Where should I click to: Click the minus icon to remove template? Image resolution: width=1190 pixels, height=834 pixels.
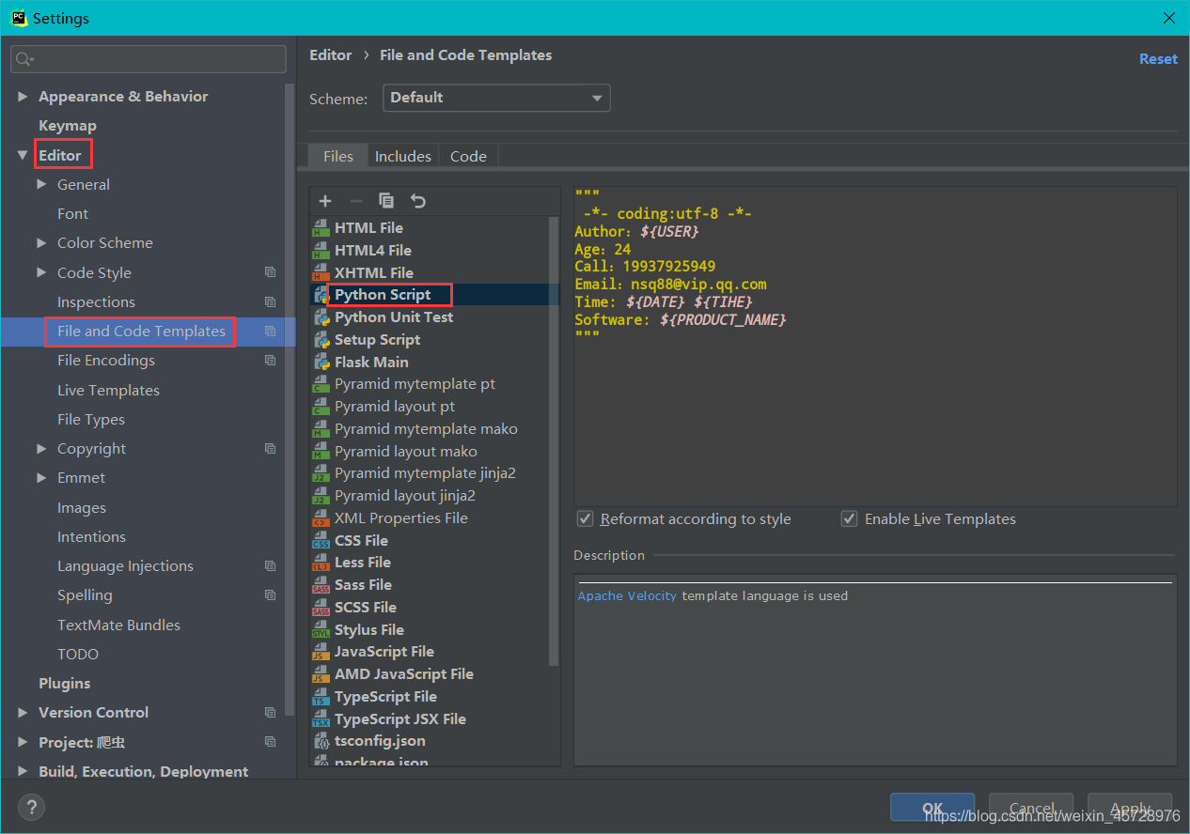pos(355,201)
